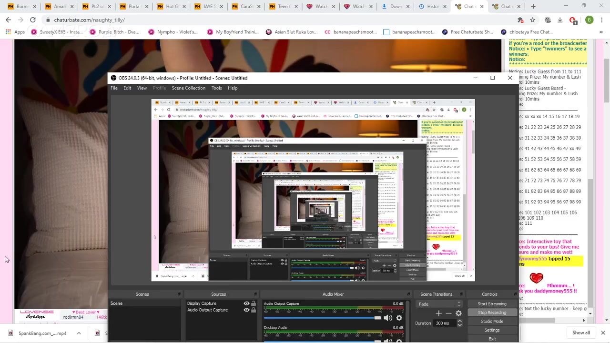Viewport: 610px width, 343px height.
Task: Adjust the Audio Output Capture volume slider
Action: pyautogui.click(x=377, y=318)
